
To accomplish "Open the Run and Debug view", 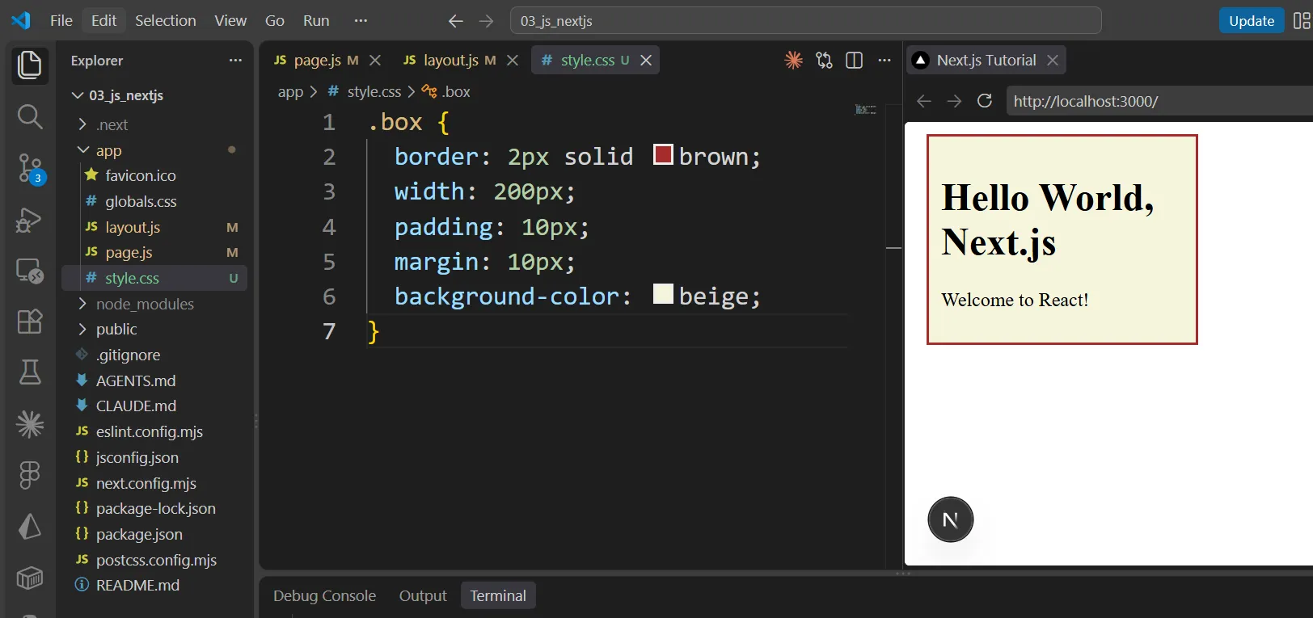I will point(29,220).
